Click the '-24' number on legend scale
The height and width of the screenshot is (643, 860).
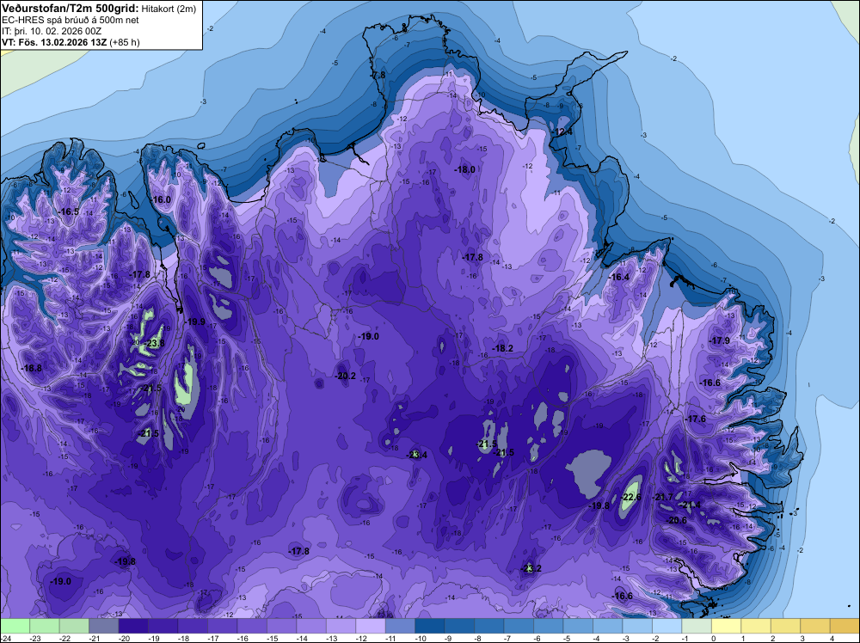[x=5, y=638]
